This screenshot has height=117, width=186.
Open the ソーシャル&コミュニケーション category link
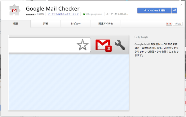coord(63,14)
